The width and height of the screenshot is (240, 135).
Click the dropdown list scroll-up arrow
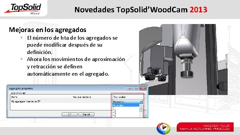point(141,106)
